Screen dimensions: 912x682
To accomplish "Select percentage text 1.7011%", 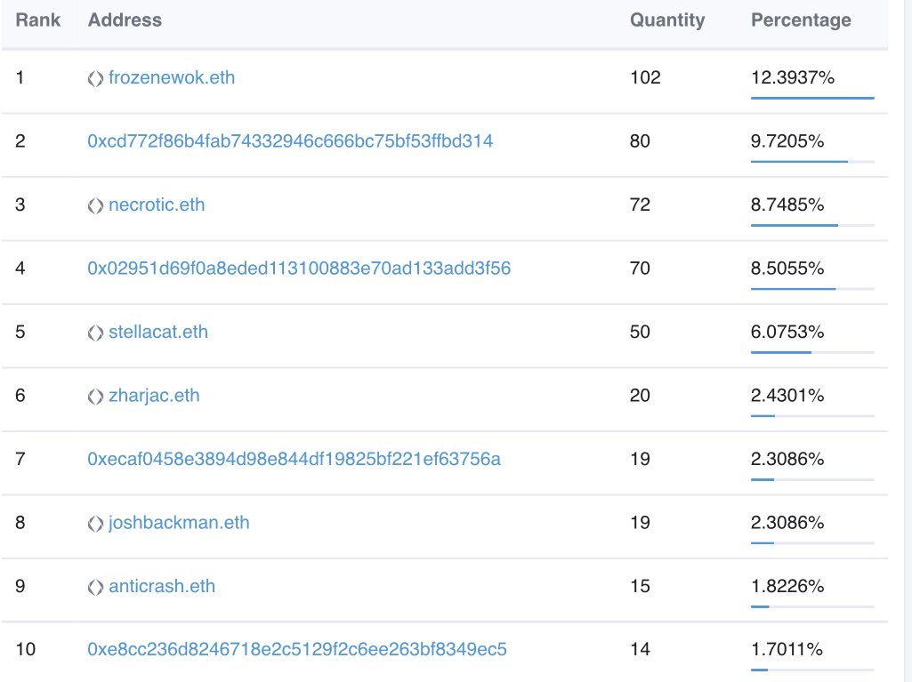I will 787,649.
